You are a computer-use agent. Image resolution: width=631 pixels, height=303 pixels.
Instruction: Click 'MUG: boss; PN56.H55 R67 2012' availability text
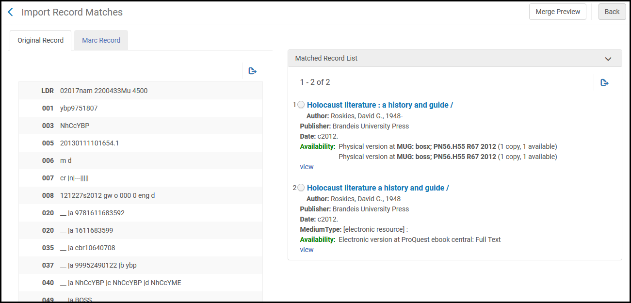(x=446, y=157)
